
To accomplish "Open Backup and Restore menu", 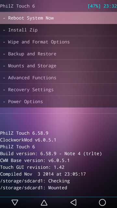I will (x=58, y=54).
